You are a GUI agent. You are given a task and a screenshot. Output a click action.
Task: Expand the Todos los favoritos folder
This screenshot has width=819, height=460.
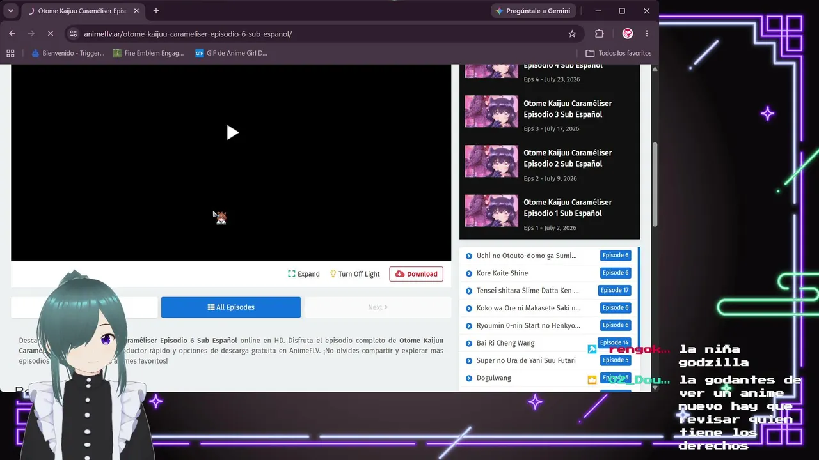tap(619, 53)
